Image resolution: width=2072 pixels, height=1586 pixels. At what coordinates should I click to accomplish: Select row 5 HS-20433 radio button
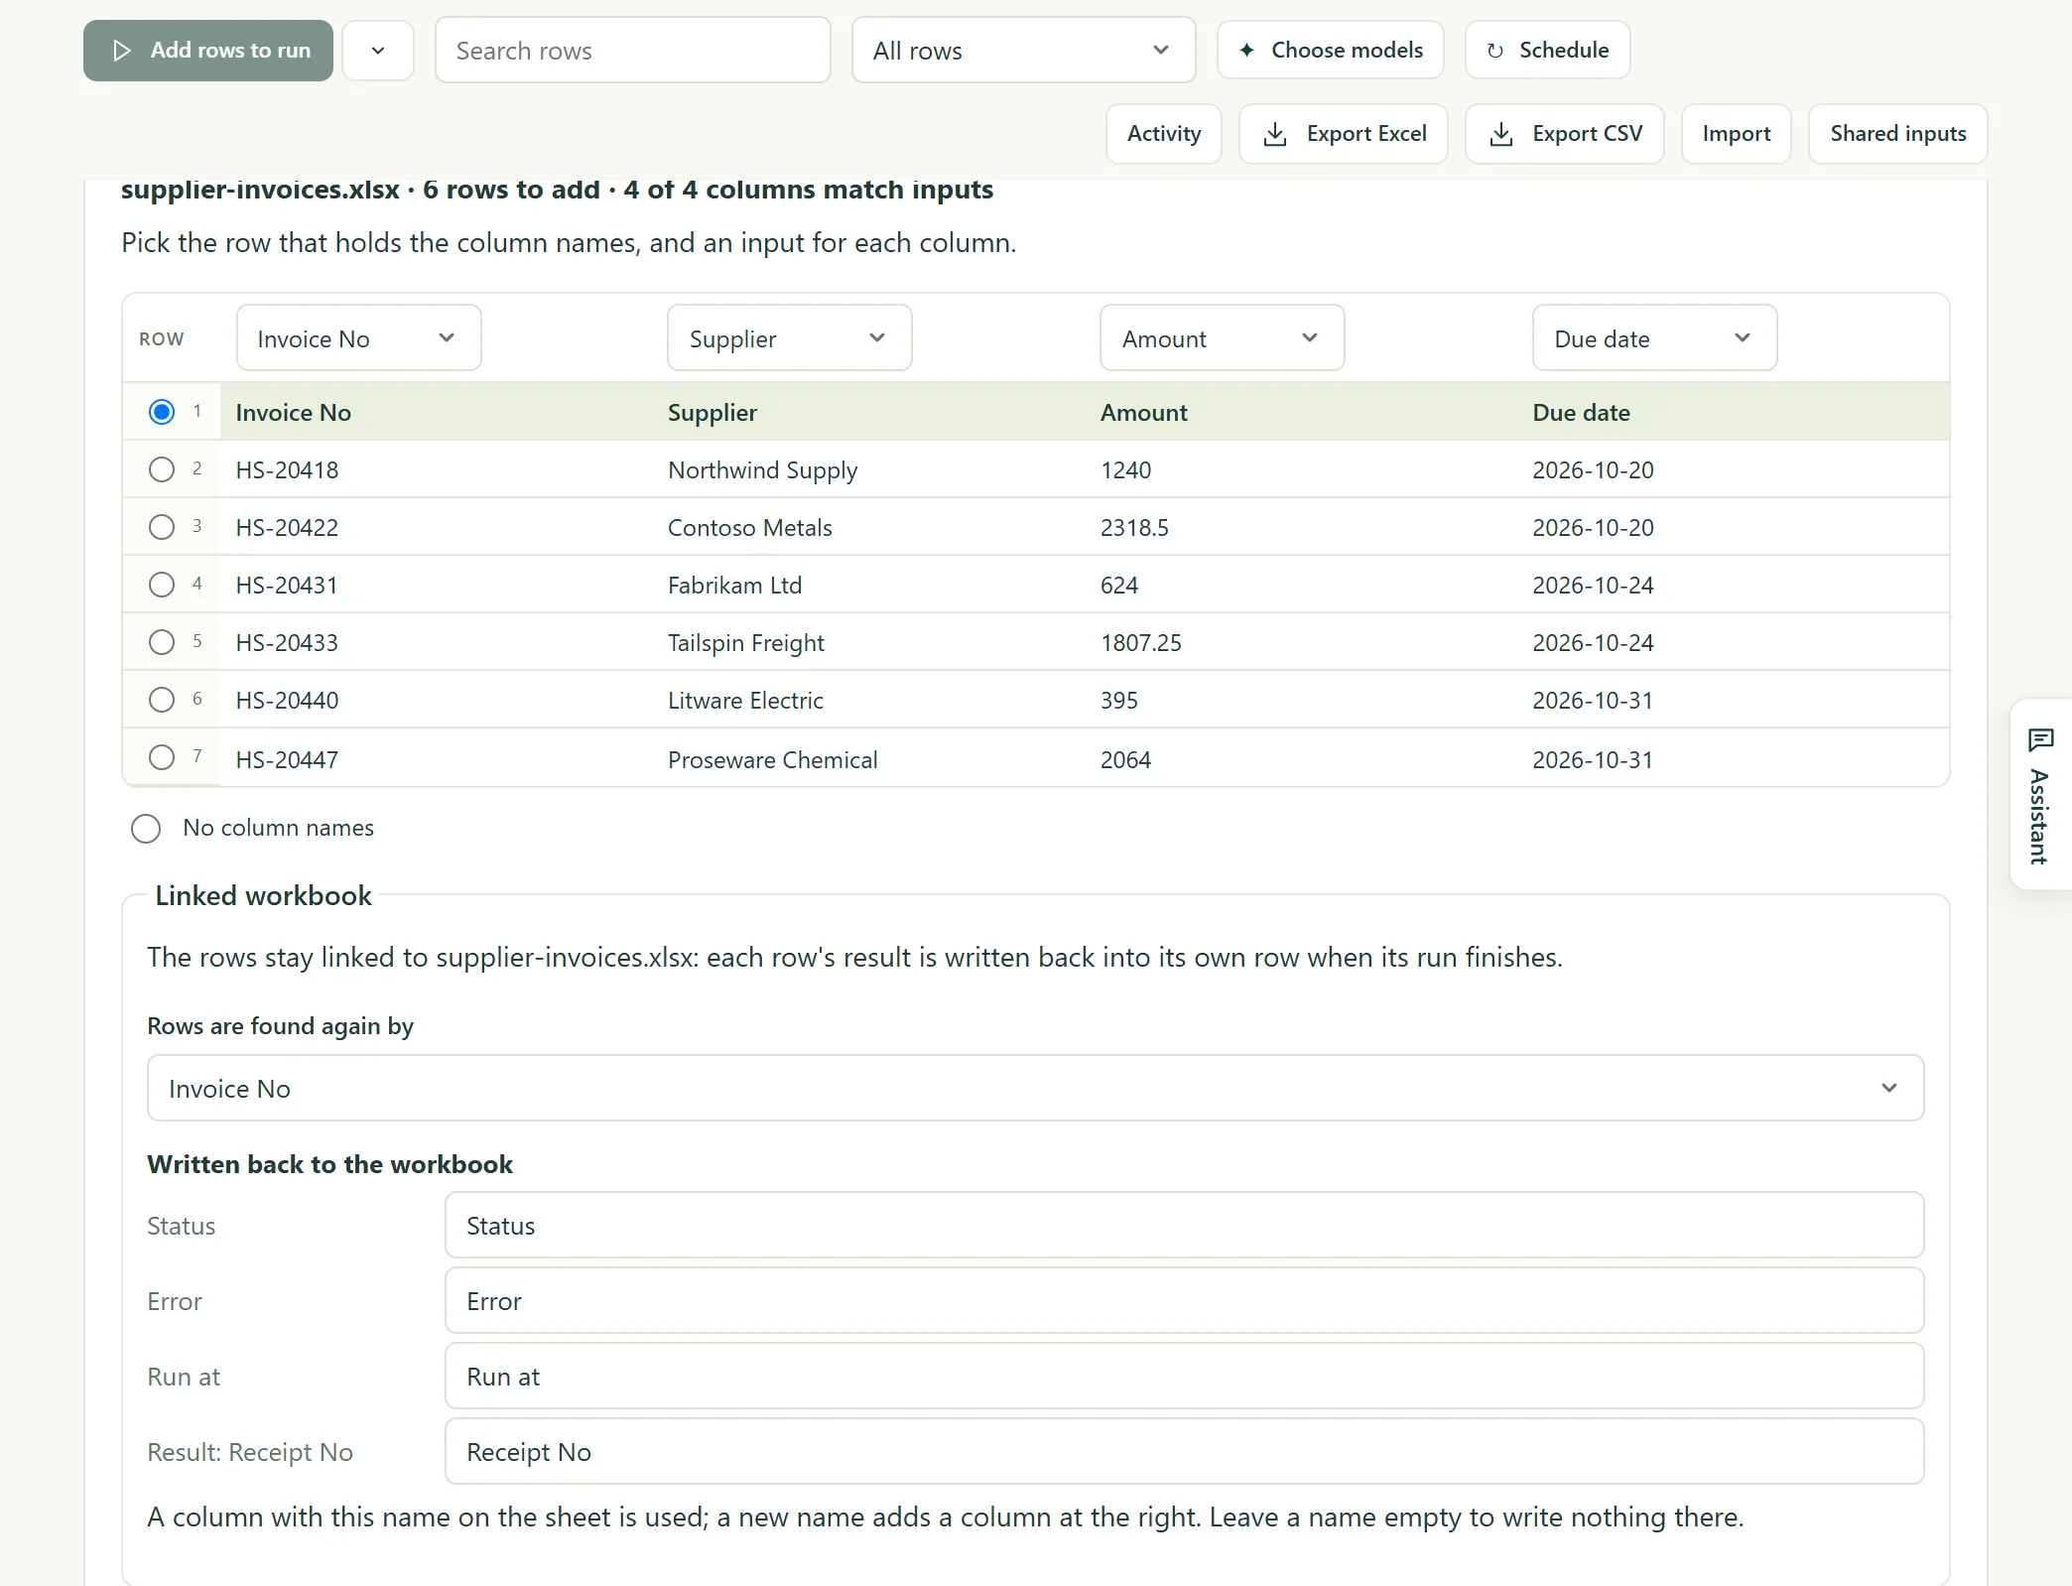(x=162, y=642)
